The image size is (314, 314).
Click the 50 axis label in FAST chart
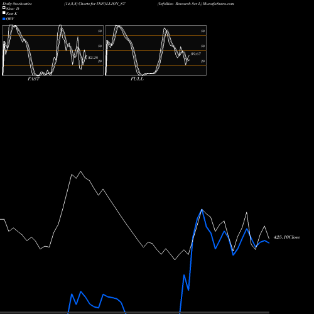coord(100,46)
